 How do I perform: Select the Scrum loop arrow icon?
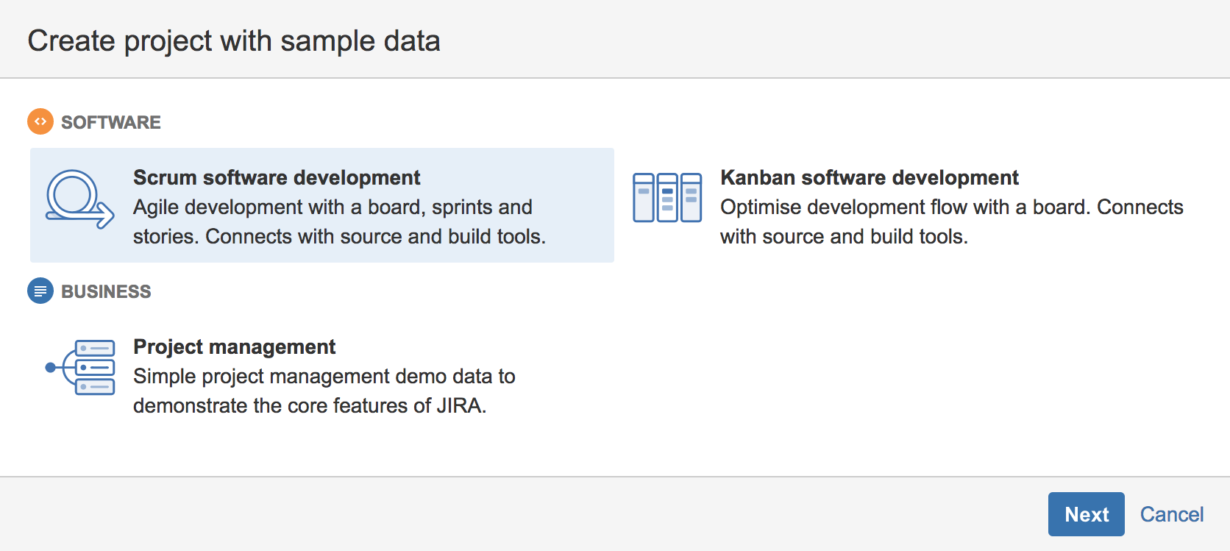coord(80,199)
